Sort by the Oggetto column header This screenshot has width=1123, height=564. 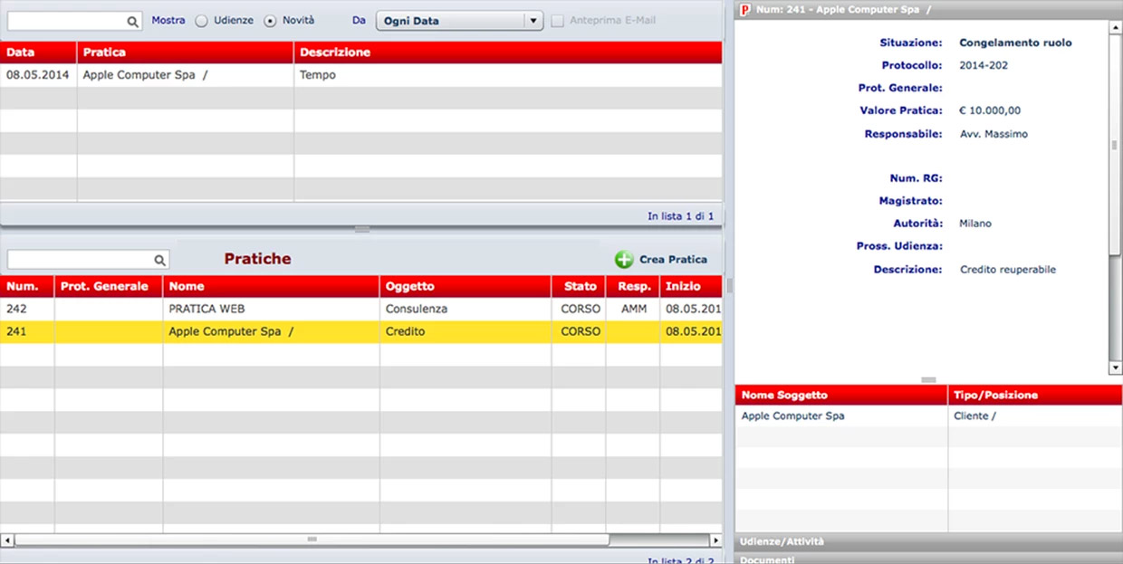[466, 286]
